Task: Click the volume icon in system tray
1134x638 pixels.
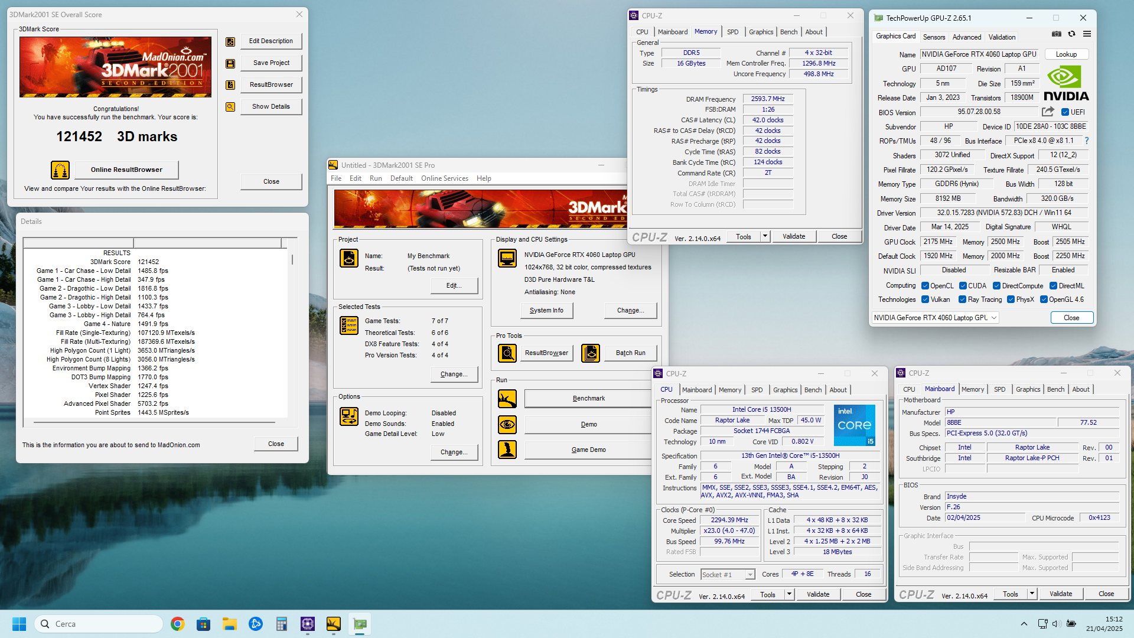Action: click(x=1057, y=624)
